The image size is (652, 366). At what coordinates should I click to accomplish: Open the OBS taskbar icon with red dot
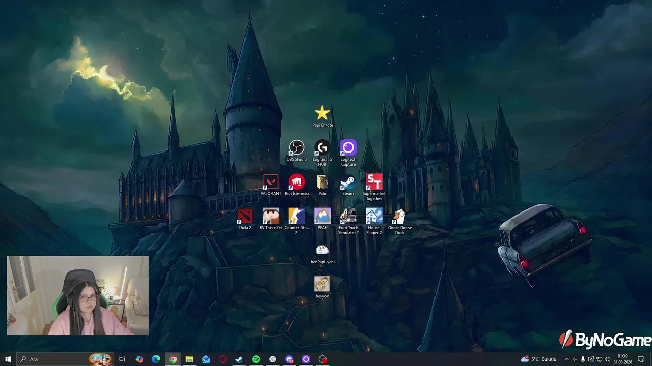point(322,359)
